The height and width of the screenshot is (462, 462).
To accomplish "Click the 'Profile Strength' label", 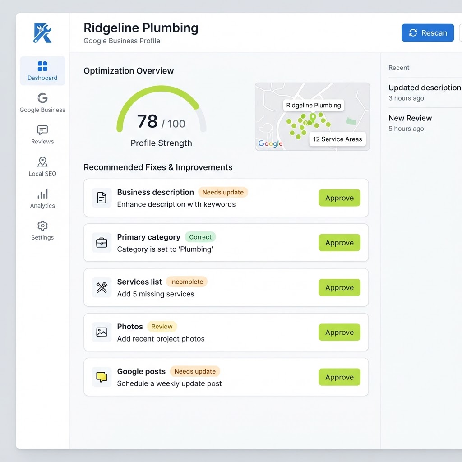I will pos(161,143).
